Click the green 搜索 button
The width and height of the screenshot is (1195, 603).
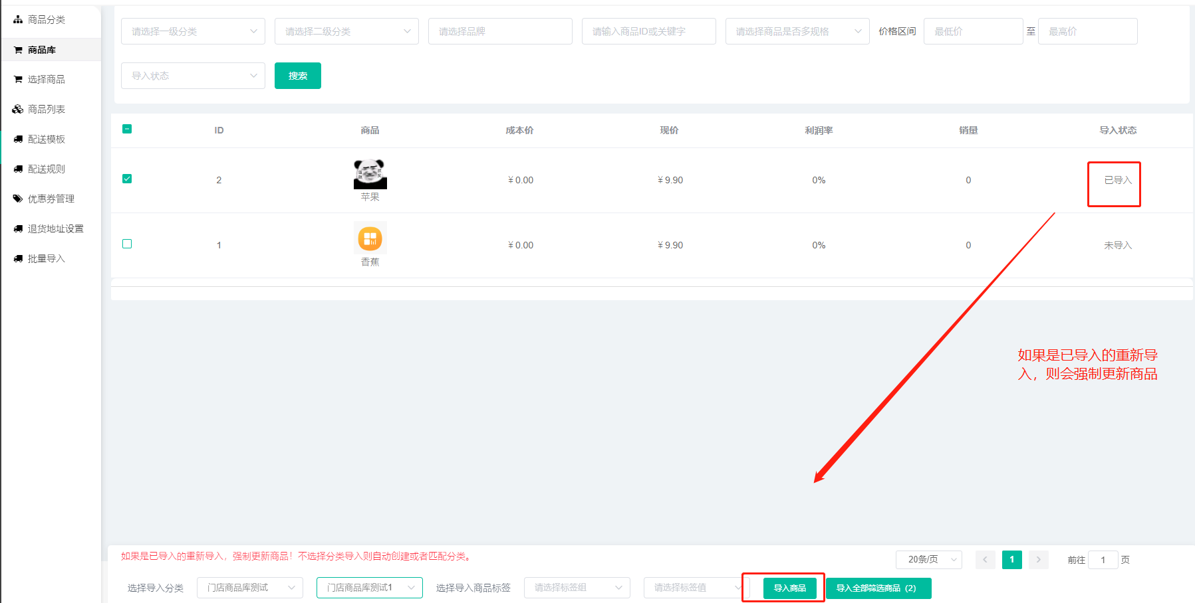click(x=298, y=76)
